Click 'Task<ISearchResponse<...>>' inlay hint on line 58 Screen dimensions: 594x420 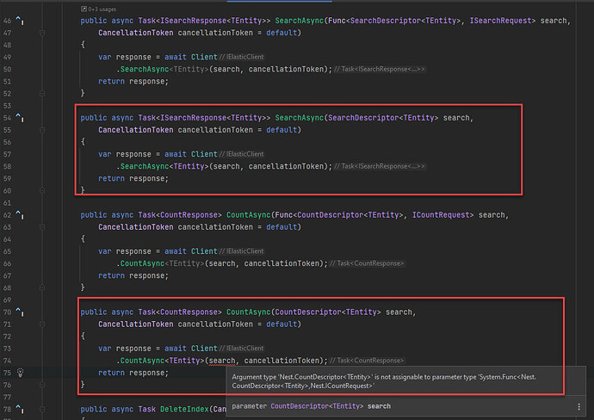(380, 166)
